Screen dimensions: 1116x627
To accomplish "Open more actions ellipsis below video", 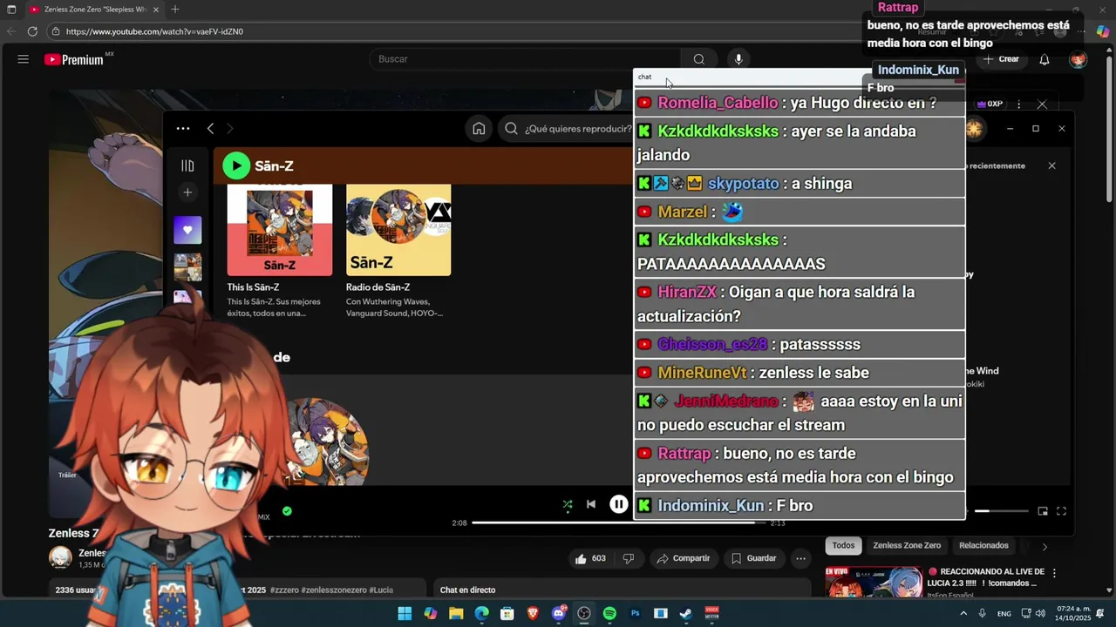I will (800, 558).
